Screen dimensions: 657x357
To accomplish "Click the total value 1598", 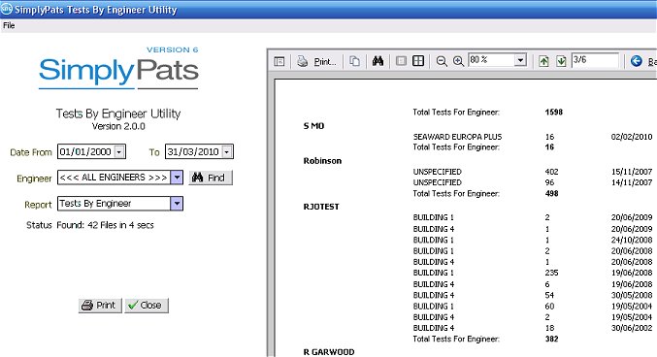I will point(553,113).
